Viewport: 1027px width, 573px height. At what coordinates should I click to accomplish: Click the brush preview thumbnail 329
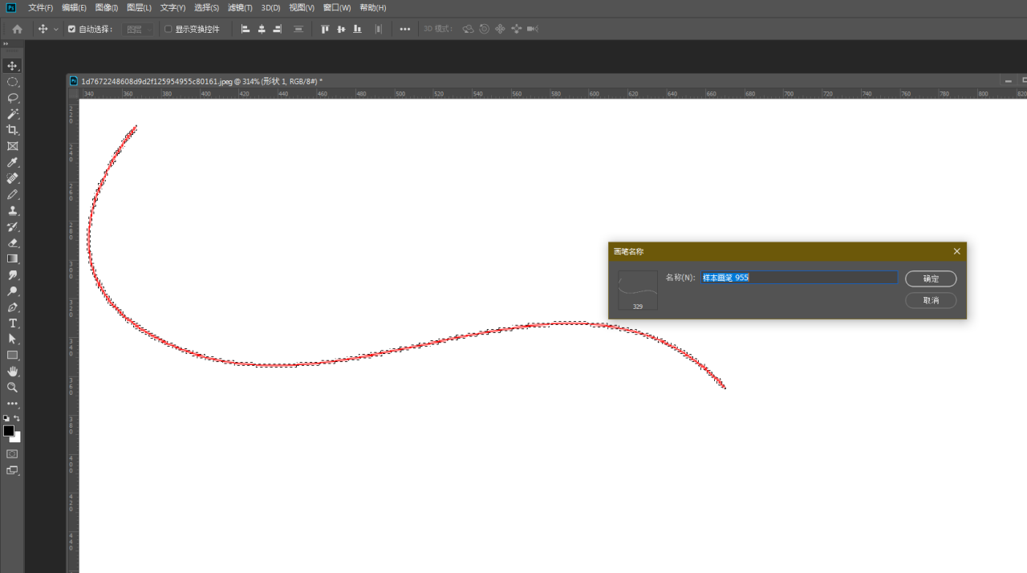pyautogui.click(x=638, y=291)
